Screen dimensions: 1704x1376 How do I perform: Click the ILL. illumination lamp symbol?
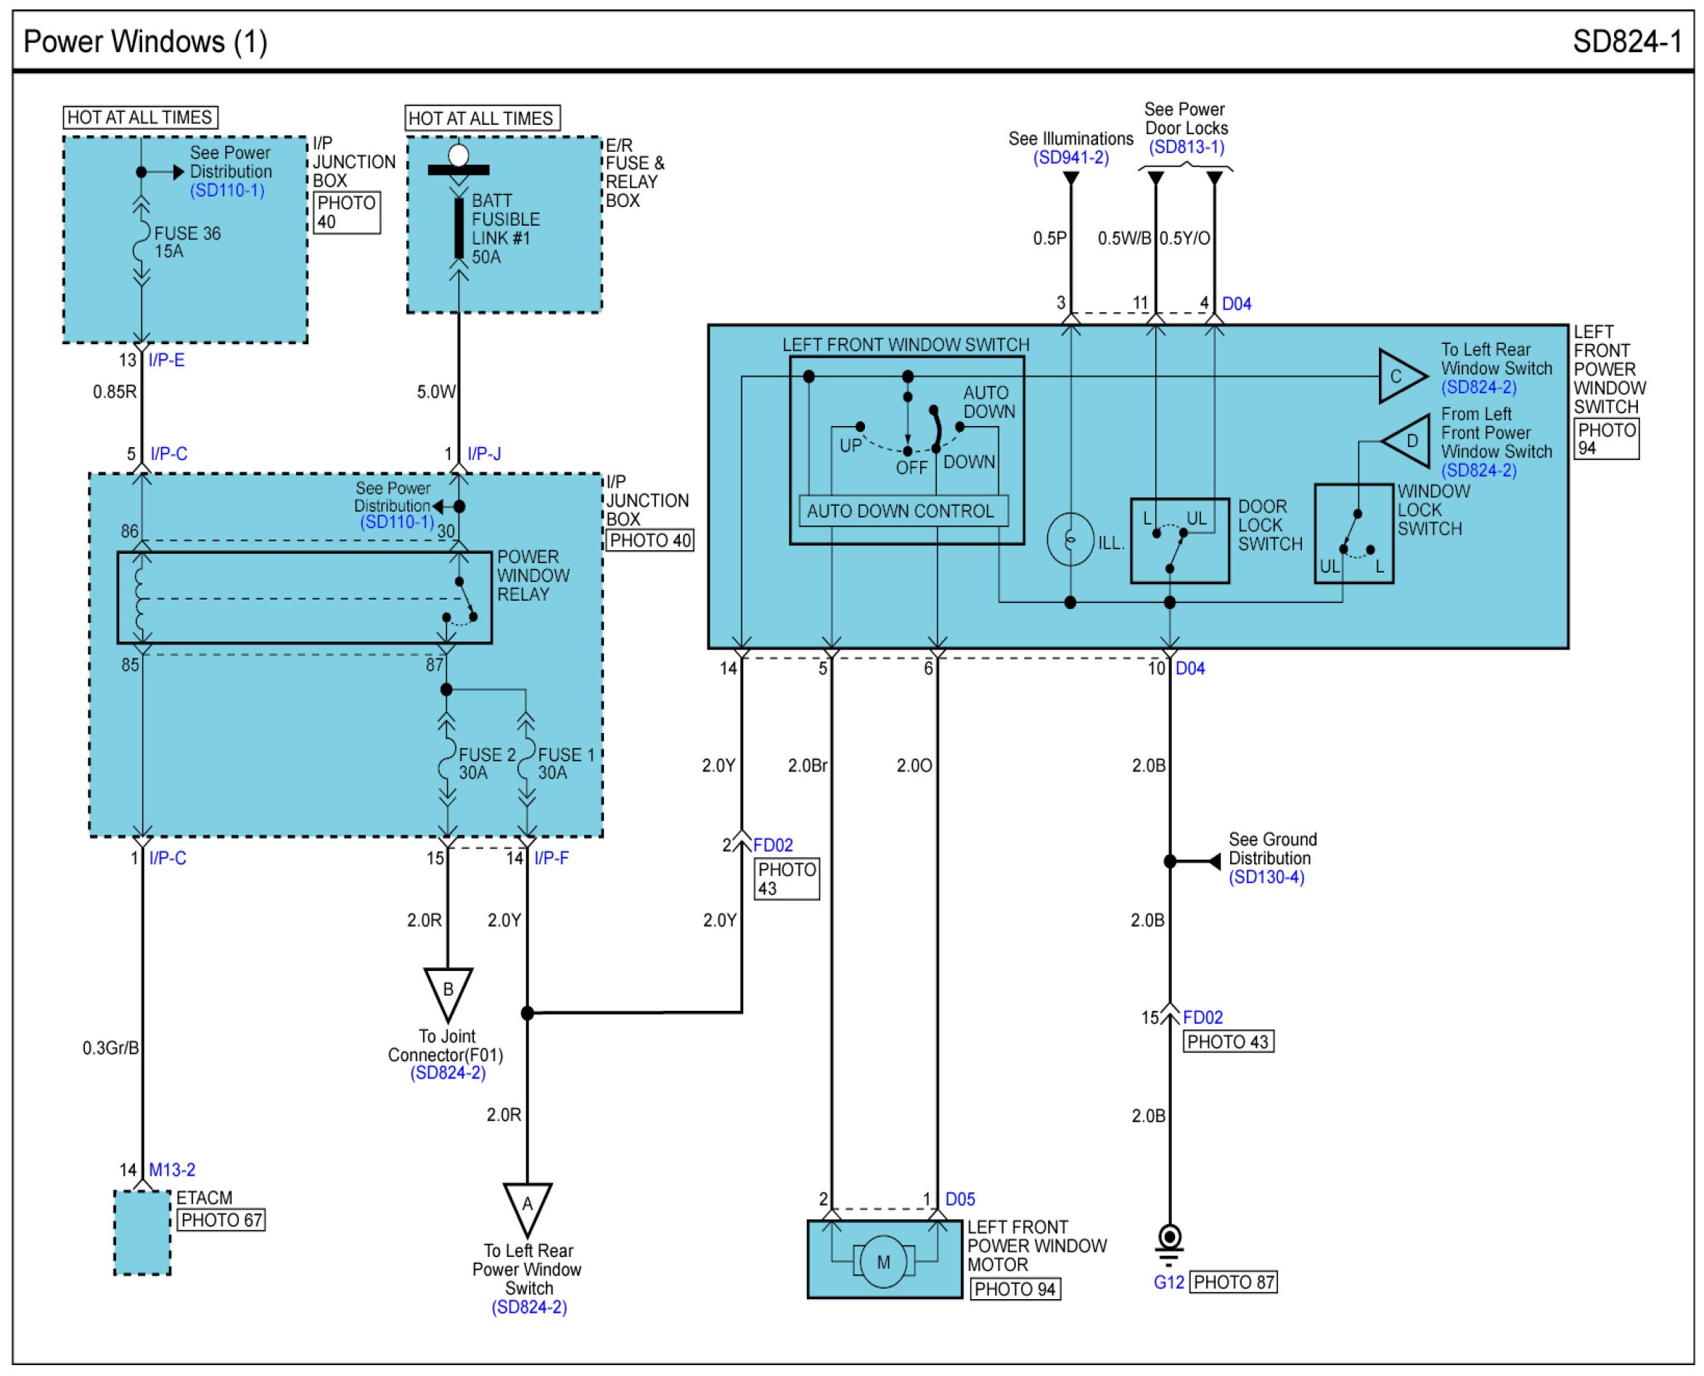pyautogui.click(x=1070, y=541)
